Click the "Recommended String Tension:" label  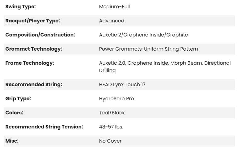point(44,127)
